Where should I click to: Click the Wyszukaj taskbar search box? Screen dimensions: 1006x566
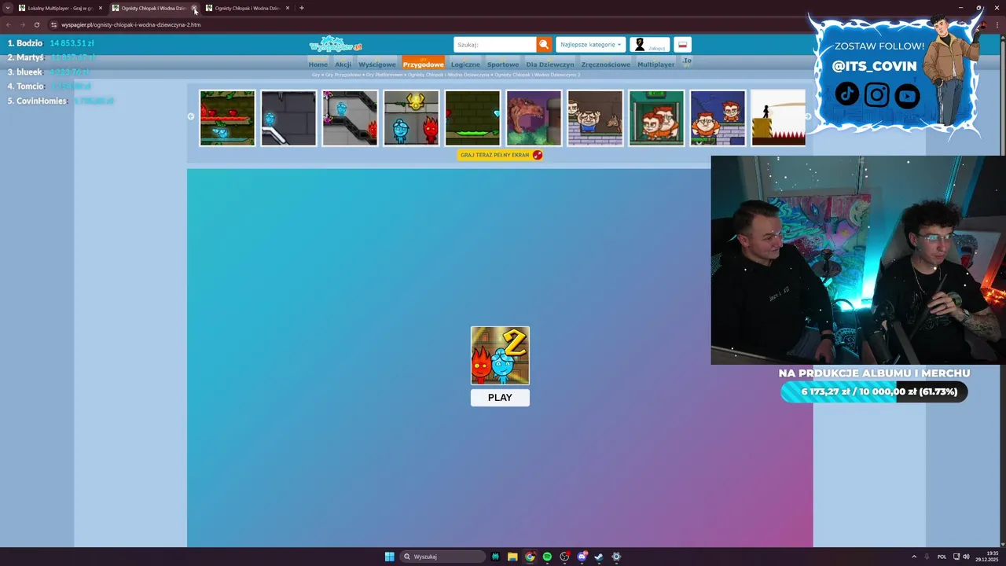[x=442, y=557]
